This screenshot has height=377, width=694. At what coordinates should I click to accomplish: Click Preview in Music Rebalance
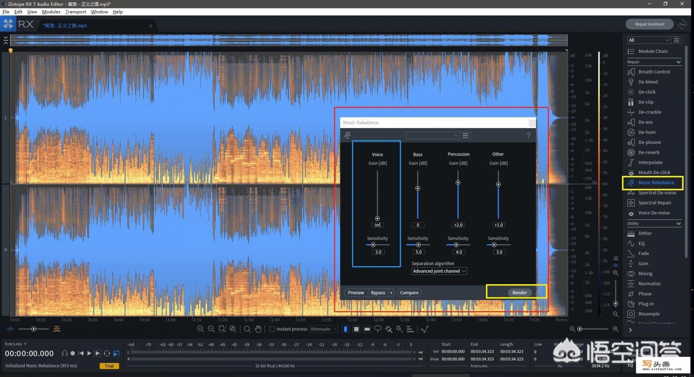[356, 293]
